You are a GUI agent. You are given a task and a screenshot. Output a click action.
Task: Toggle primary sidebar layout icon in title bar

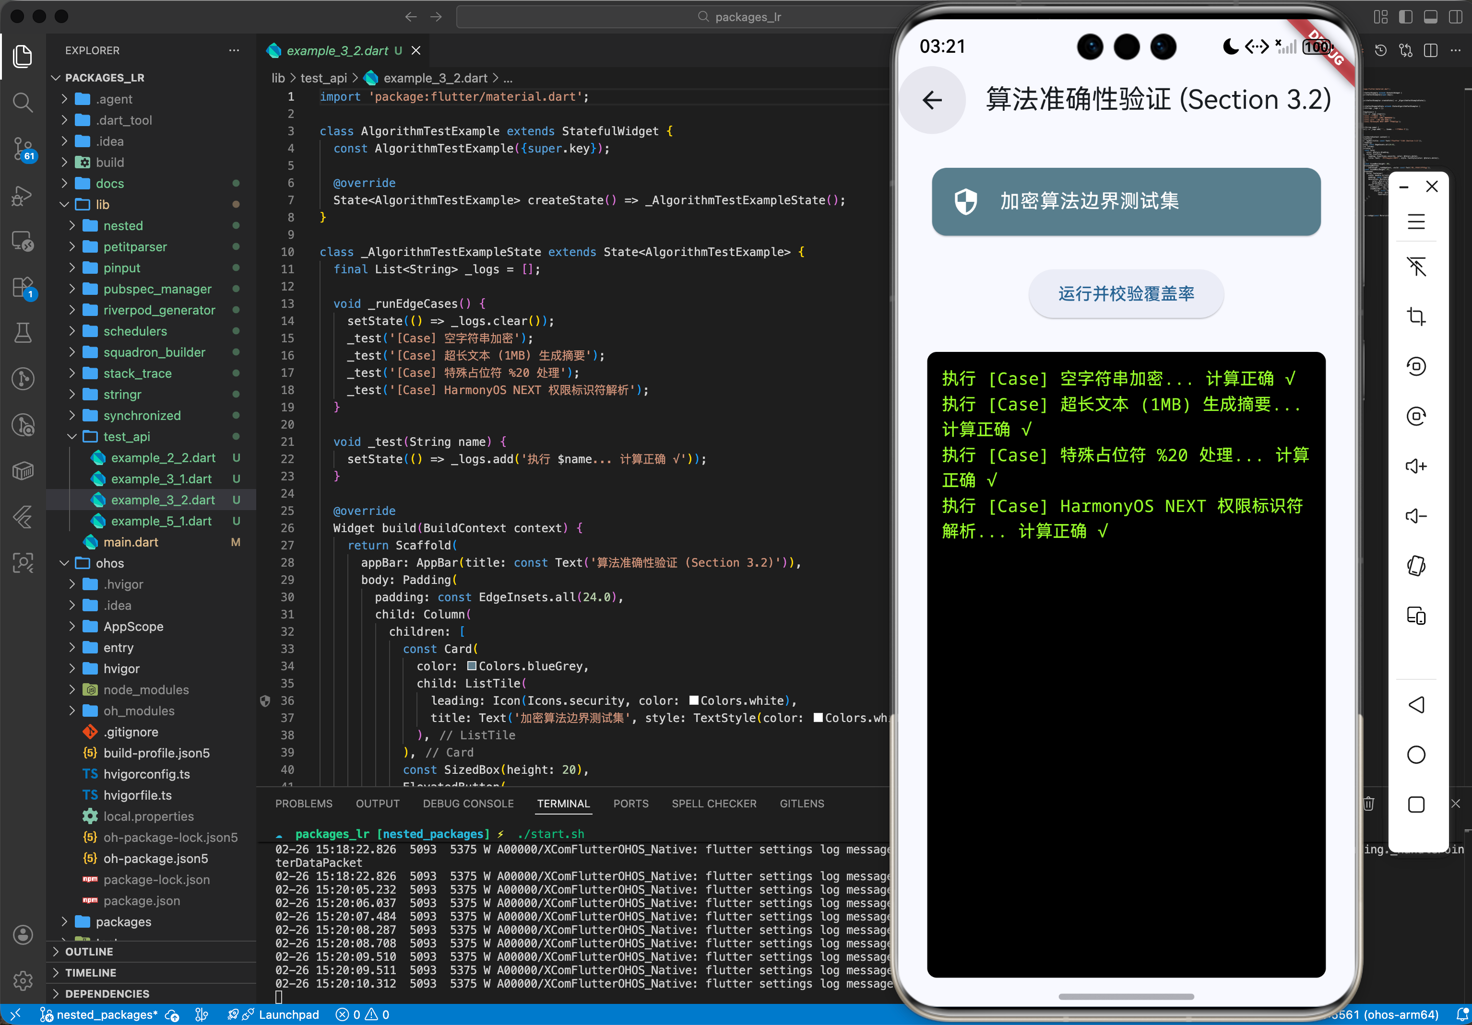tap(1405, 17)
